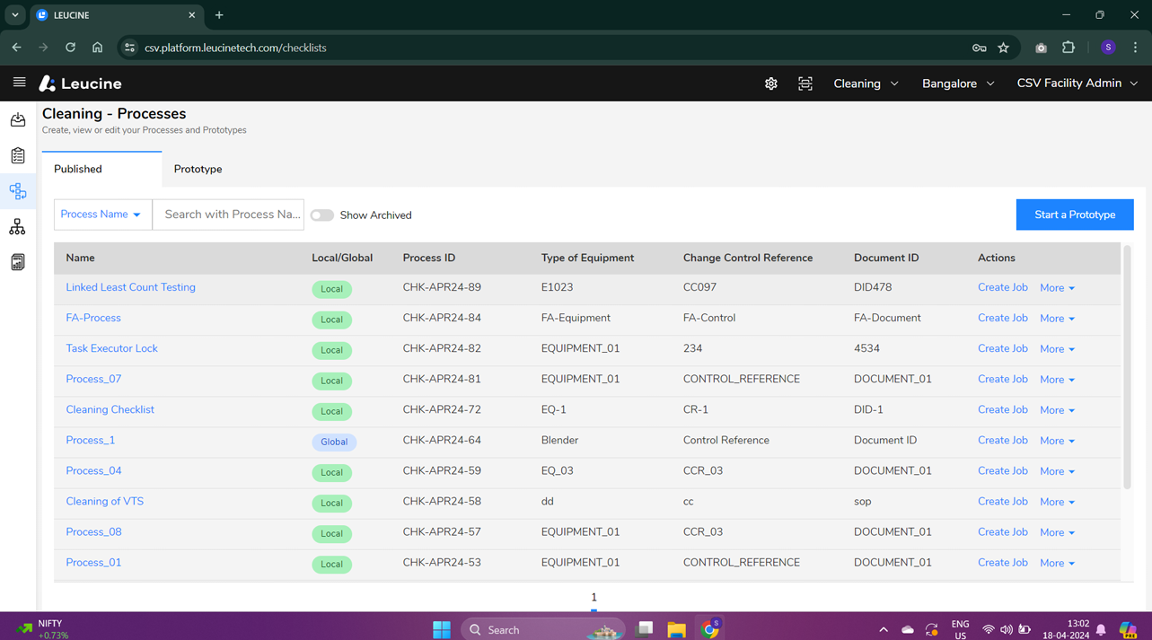Open the CSV Facility Admin user menu
1152x640 pixels.
1077,83
